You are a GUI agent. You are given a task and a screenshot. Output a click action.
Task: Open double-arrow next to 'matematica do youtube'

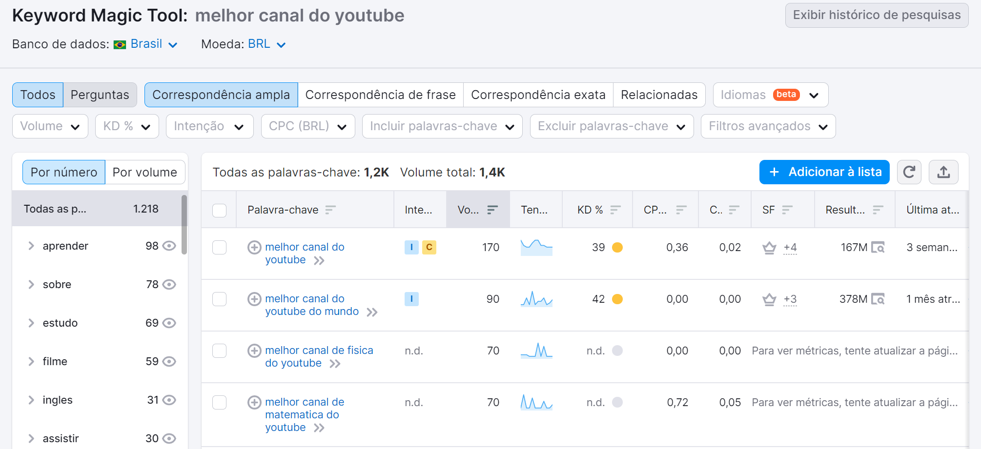click(319, 428)
